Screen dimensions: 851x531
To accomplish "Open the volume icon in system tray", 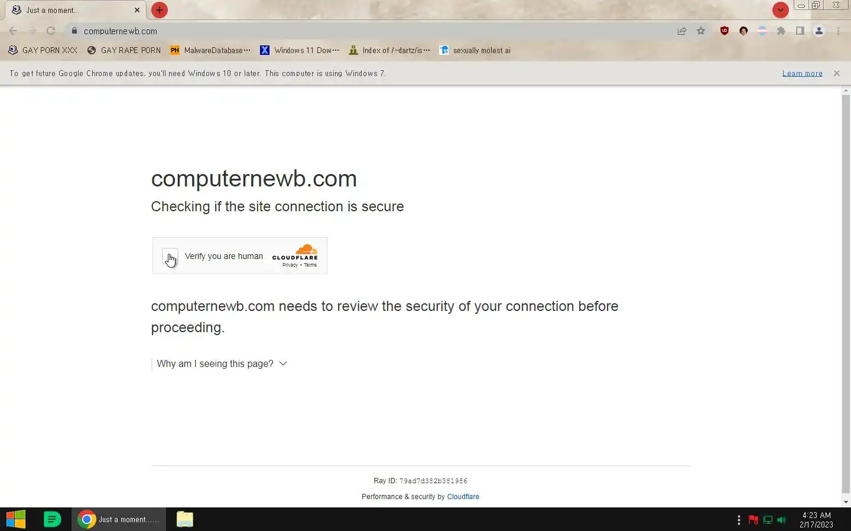I will coord(781,520).
